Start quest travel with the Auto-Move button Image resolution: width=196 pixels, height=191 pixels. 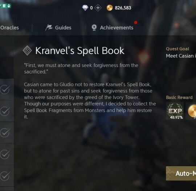[181, 173]
